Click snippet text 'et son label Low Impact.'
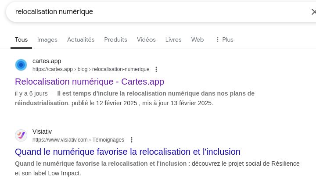Viewport: 316px width, 185px height. point(48,173)
